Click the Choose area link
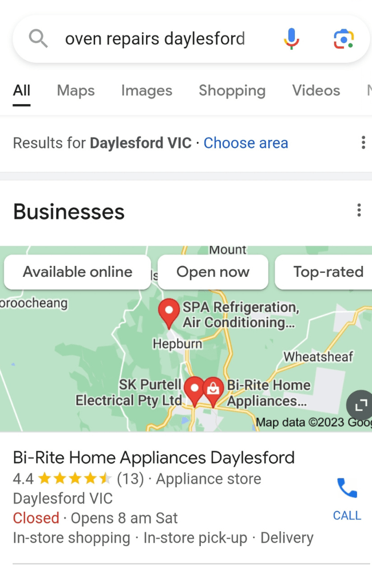This screenshot has width=372, height=573. [x=246, y=143]
